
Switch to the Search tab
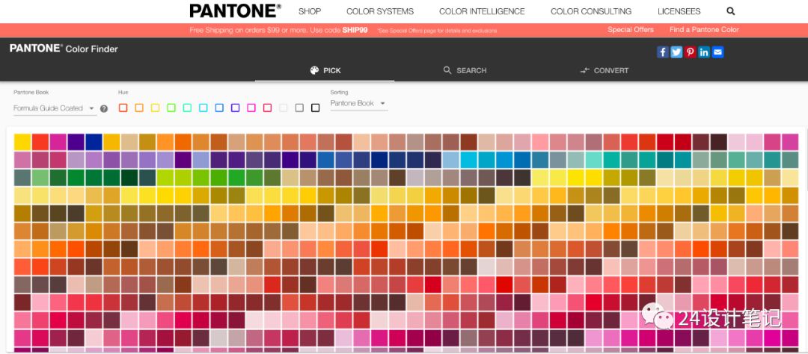point(465,70)
